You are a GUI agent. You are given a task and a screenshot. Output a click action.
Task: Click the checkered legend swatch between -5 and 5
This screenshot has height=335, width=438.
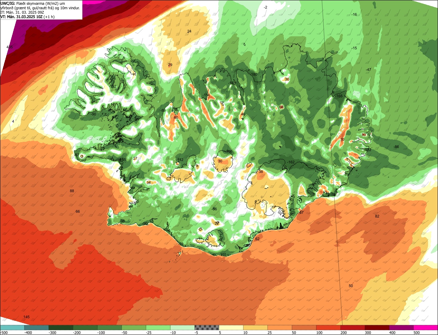207,327
